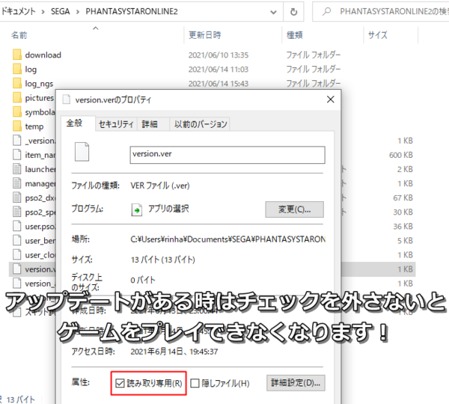
Task: Sort by サイズ column header
Action: [377, 35]
